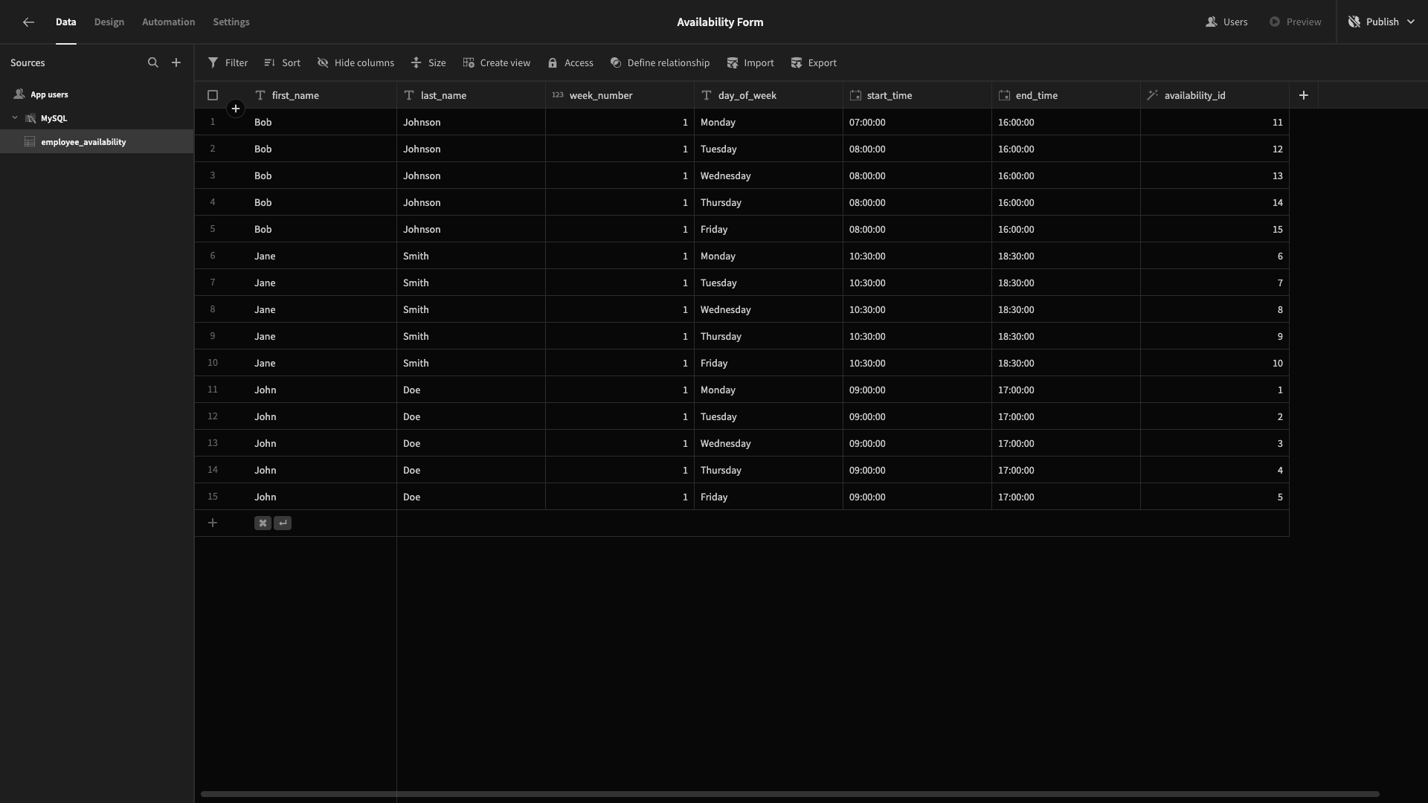Open Users panel
The height and width of the screenshot is (803, 1428).
(1226, 22)
